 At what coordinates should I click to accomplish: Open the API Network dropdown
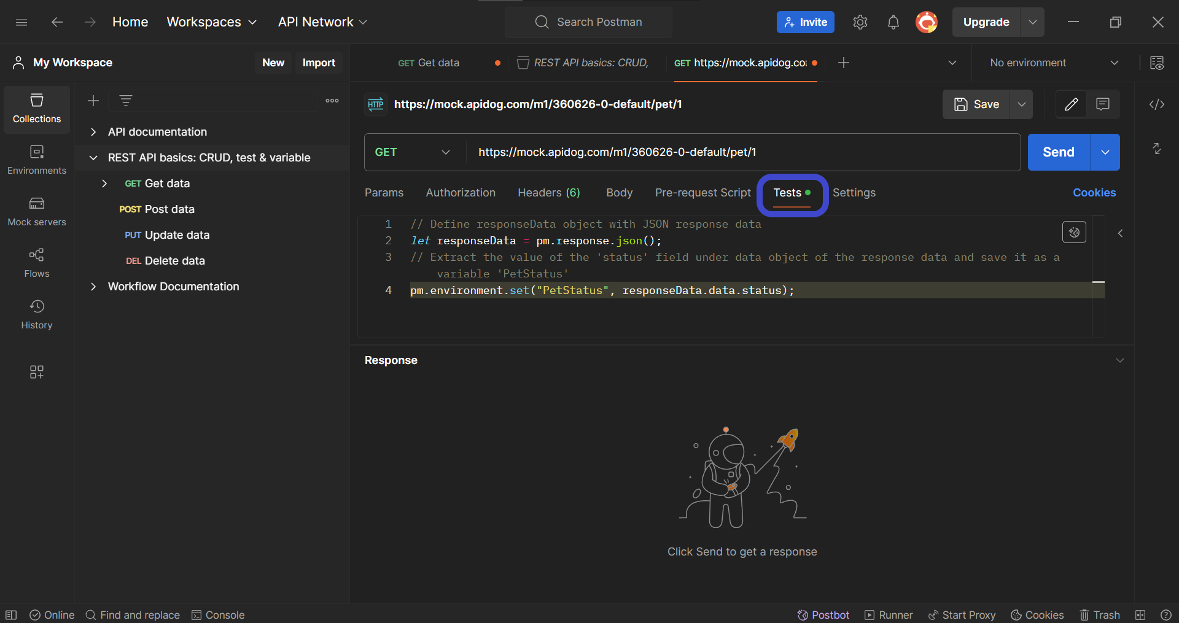pos(322,22)
